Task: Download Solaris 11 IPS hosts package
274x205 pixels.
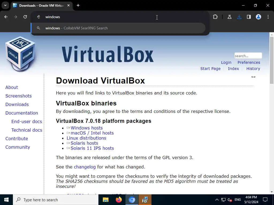Action: [92, 148]
